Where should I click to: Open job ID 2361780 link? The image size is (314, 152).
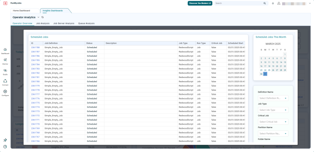tap(35, 81)
